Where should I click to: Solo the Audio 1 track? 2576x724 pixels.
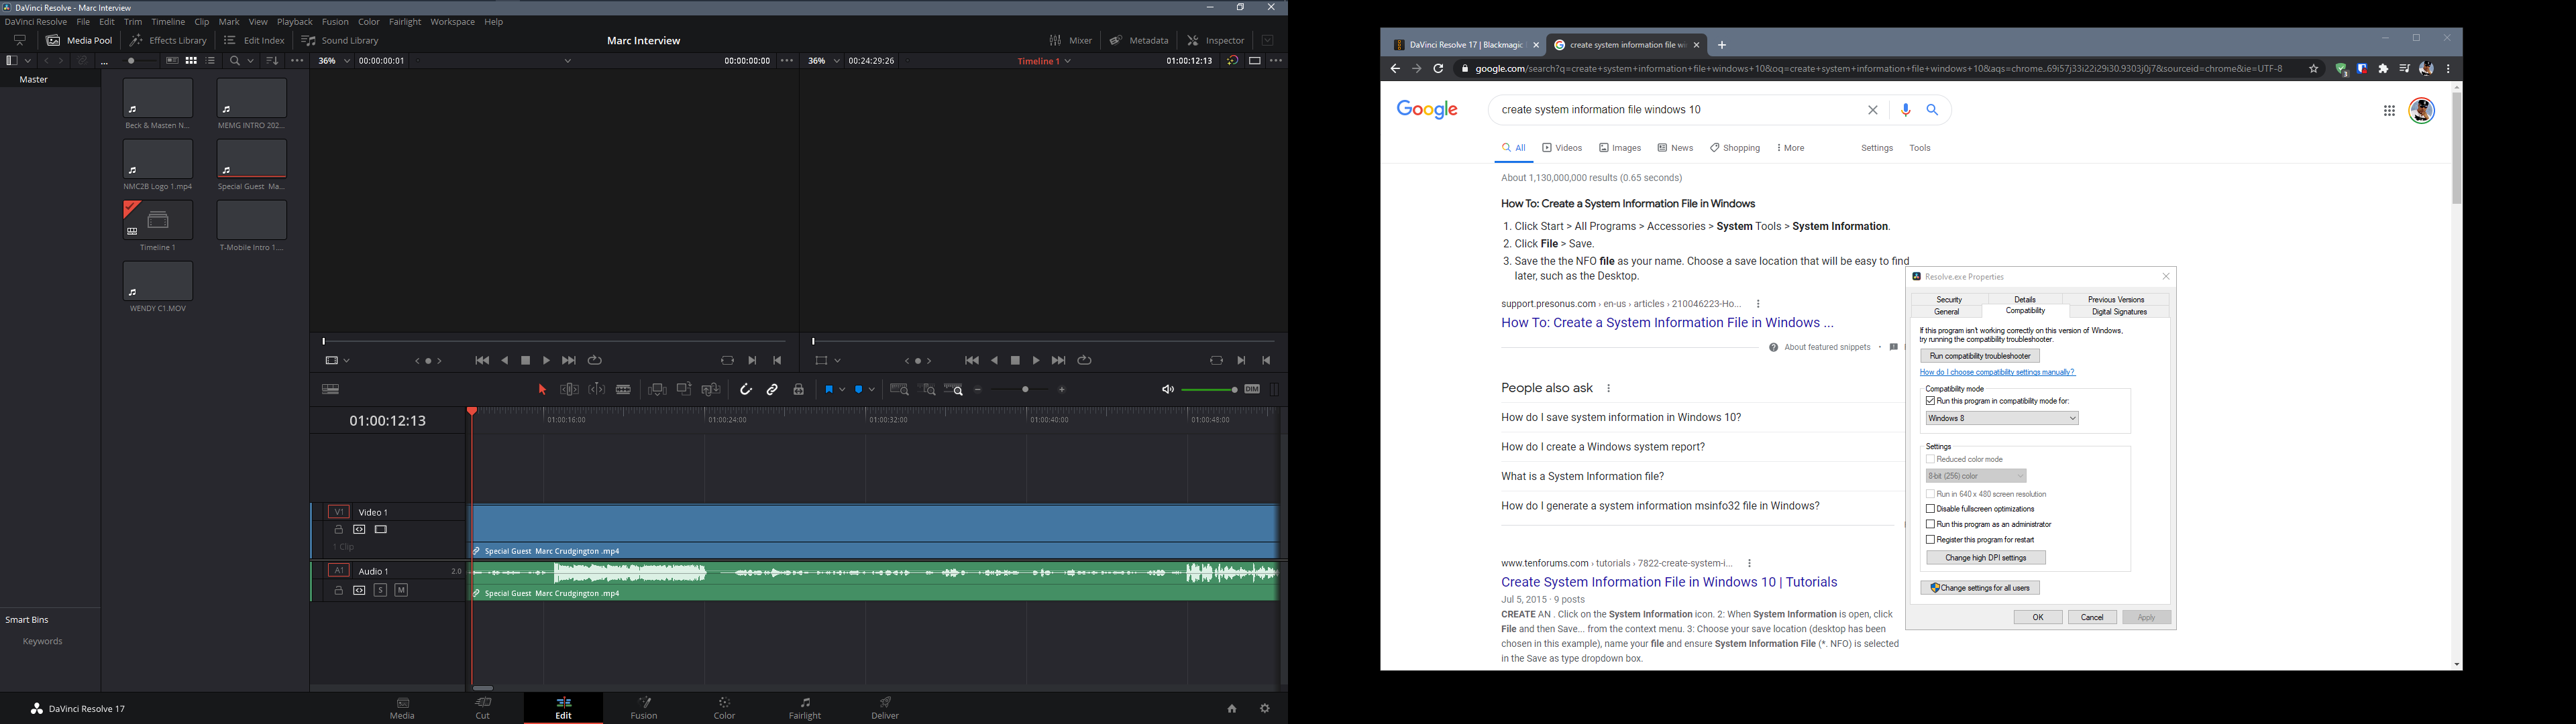click(x=380, y=591)
